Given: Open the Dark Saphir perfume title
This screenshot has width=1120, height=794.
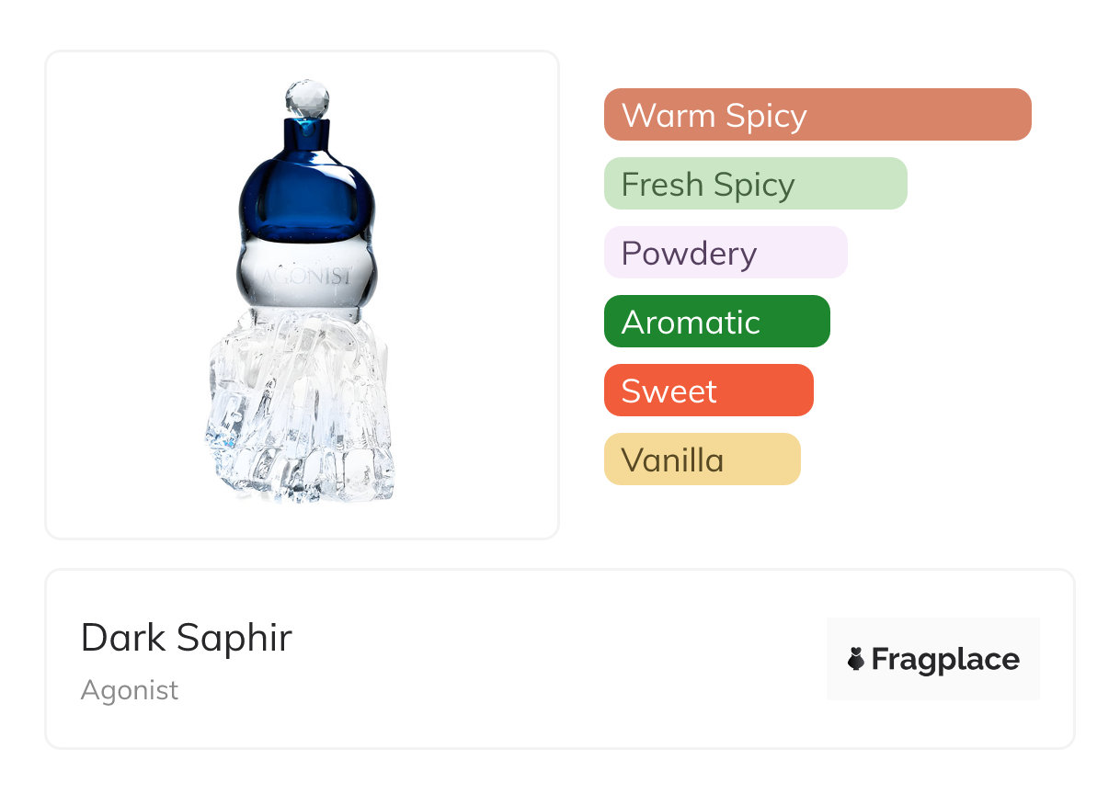Looking at the screenshot, I should [x=187, y=638].
